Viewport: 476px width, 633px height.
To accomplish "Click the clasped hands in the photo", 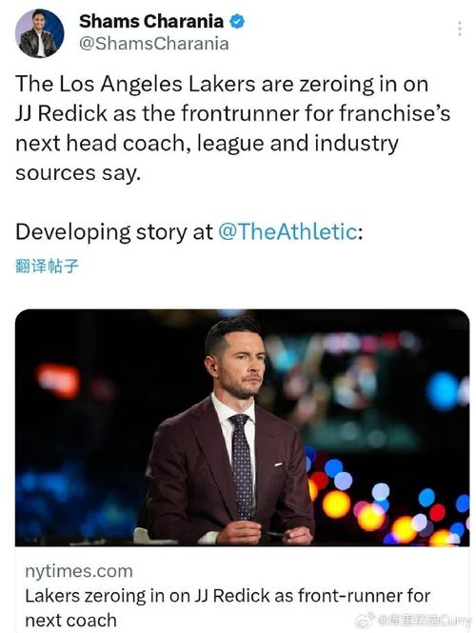I will click(265, 533).
